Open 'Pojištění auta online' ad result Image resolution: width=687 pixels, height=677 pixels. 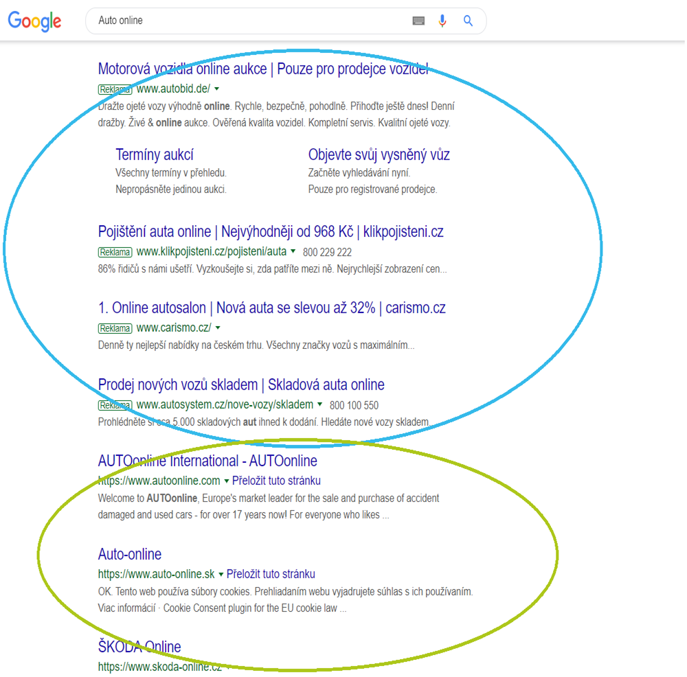click(270, 231)
